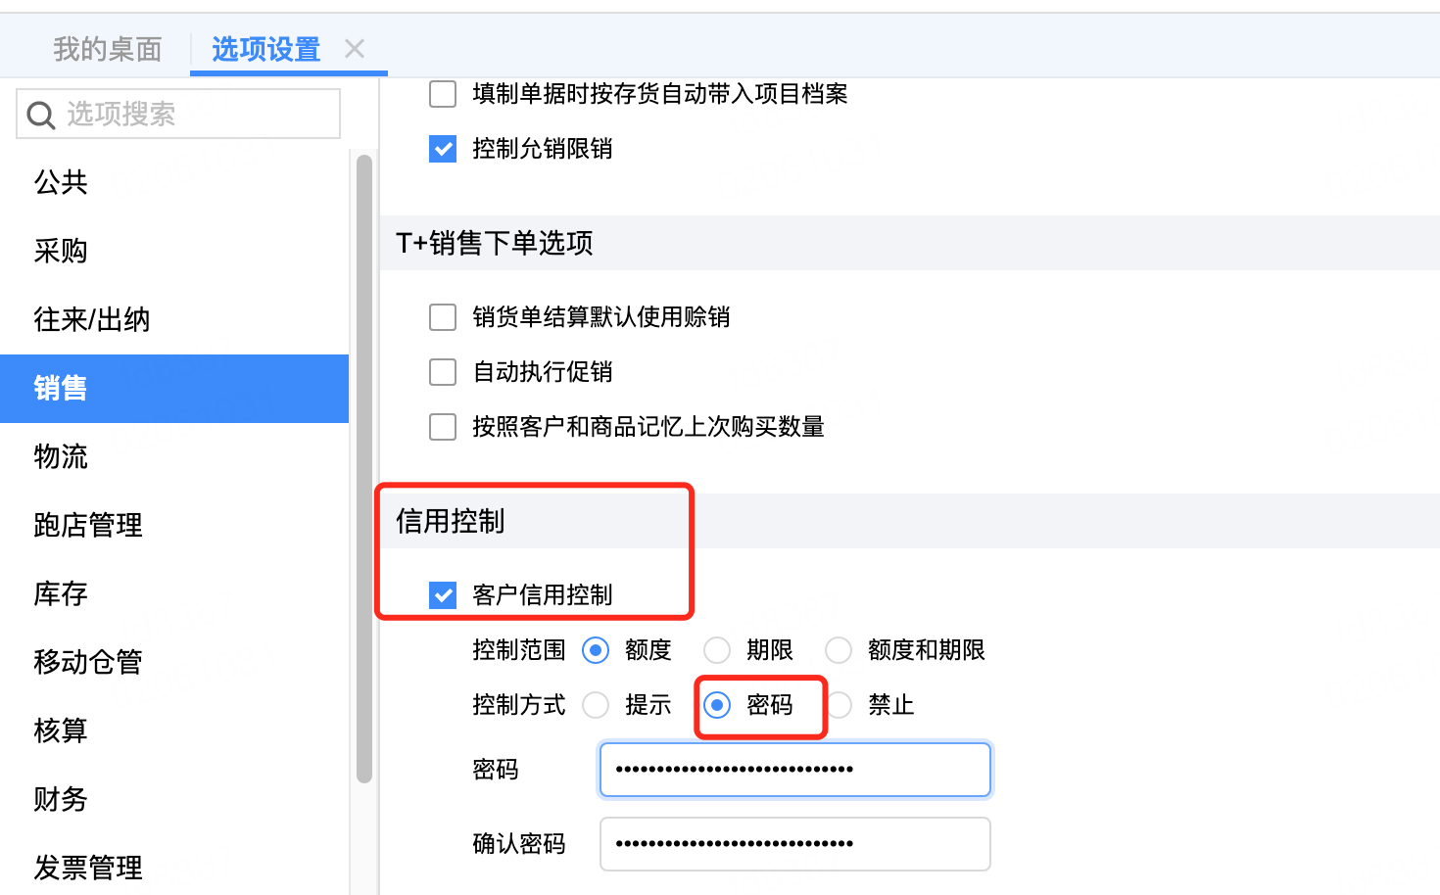The image size is (1440, 895).
Task: Select the 选项设置 tab
Action: (x=266, y=49)
